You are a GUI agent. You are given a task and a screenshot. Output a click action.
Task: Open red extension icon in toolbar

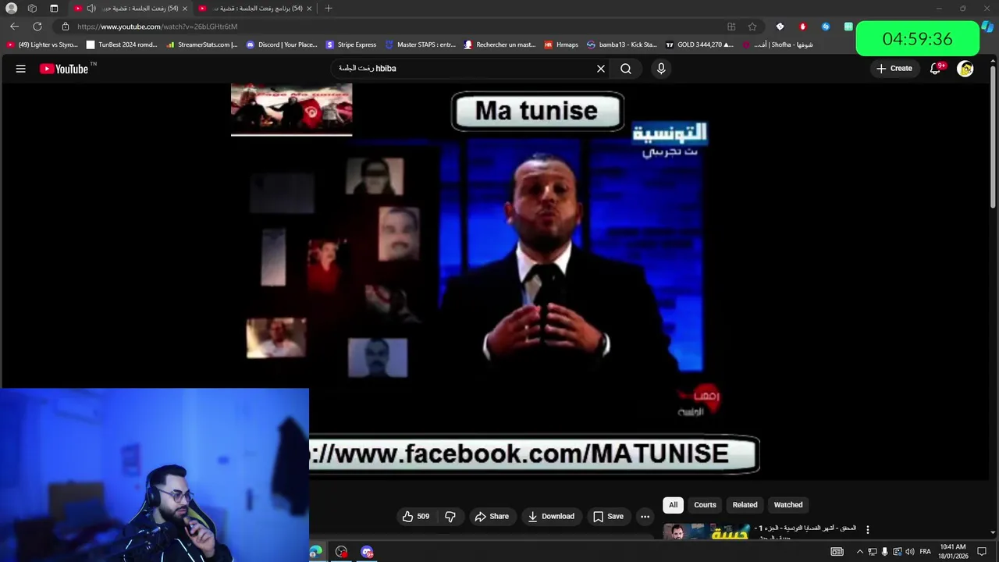(802, 27)
